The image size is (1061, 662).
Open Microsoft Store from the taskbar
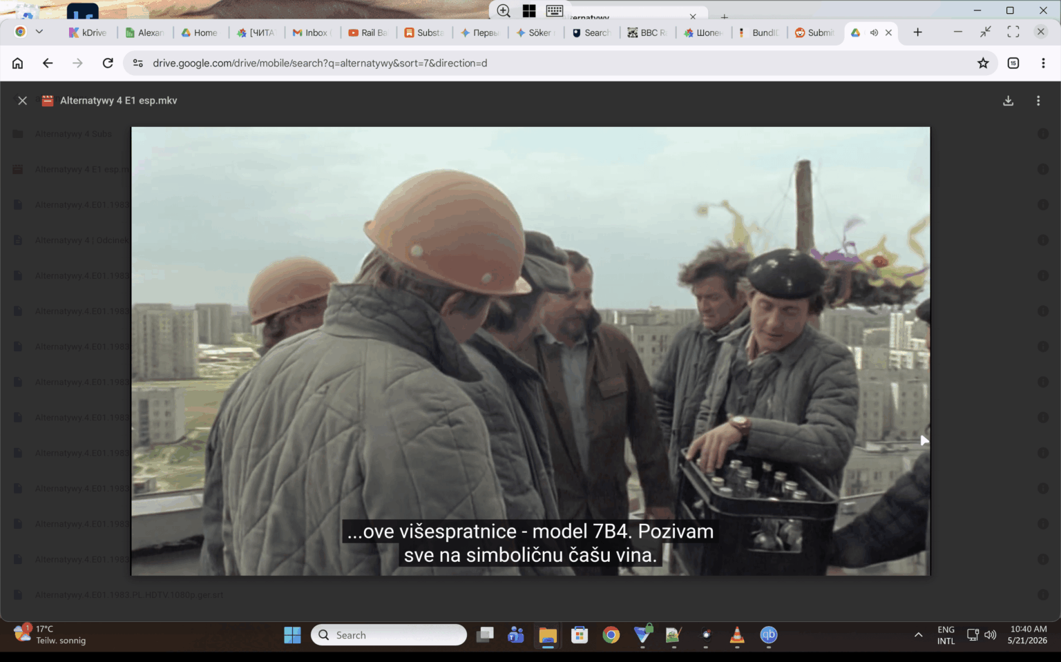[x=580, y=635]
